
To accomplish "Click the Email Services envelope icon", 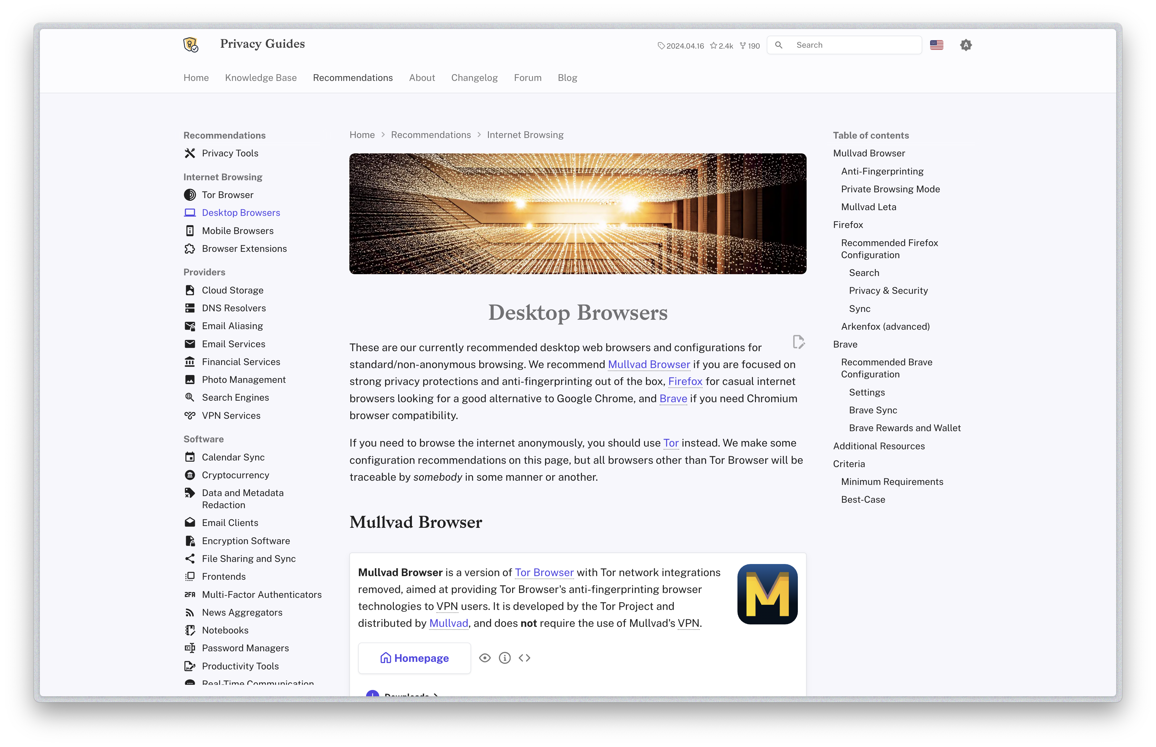I will click(x=190, y=344).
